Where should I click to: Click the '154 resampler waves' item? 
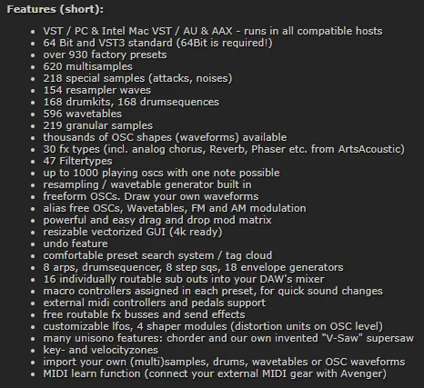(x=96, y=90)
